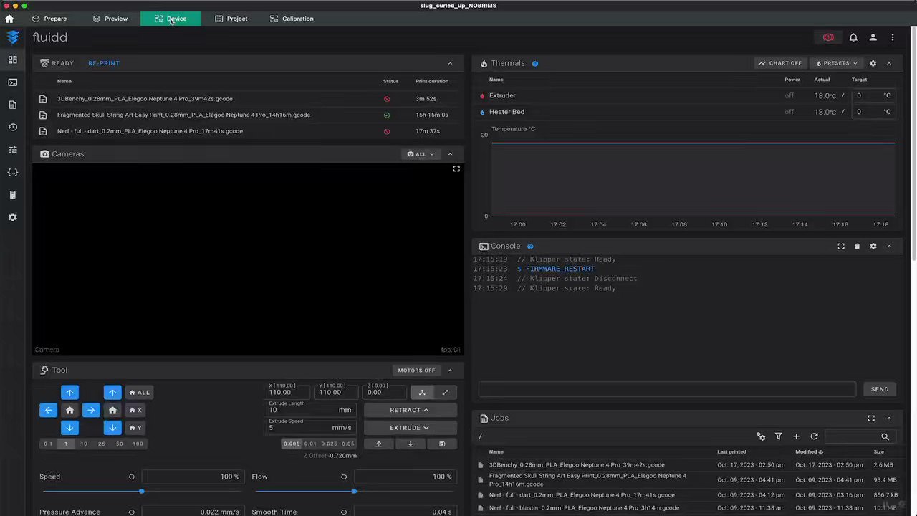Sort jobs by Modified column
917x516 pixels.
(809, 452)
